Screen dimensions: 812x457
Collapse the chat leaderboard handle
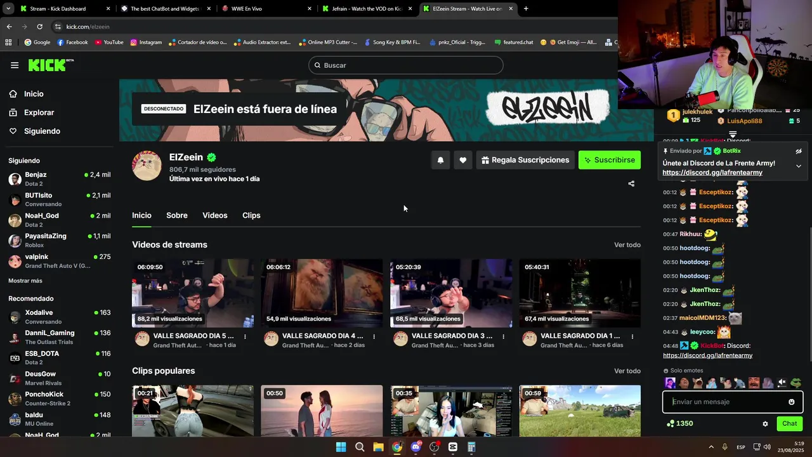click(733, 135)
